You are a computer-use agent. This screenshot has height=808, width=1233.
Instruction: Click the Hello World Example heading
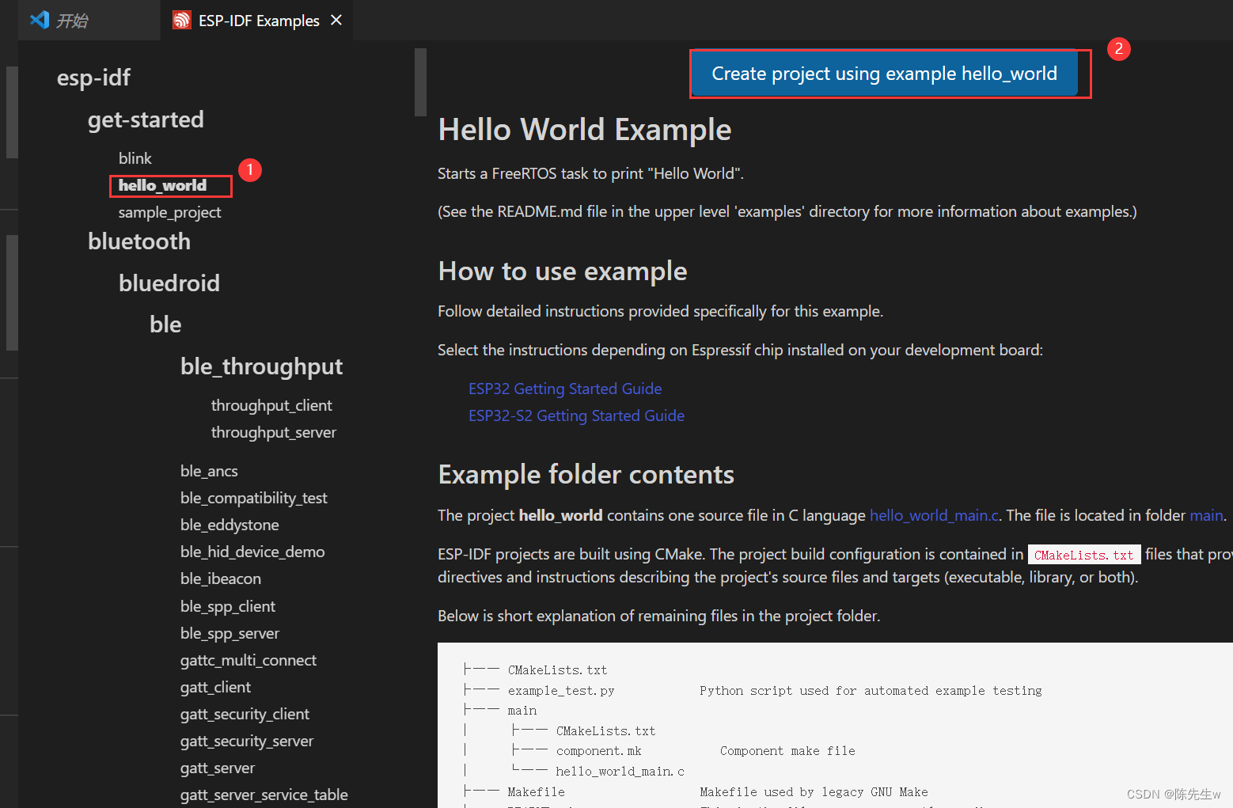click(x=585, y=130)
